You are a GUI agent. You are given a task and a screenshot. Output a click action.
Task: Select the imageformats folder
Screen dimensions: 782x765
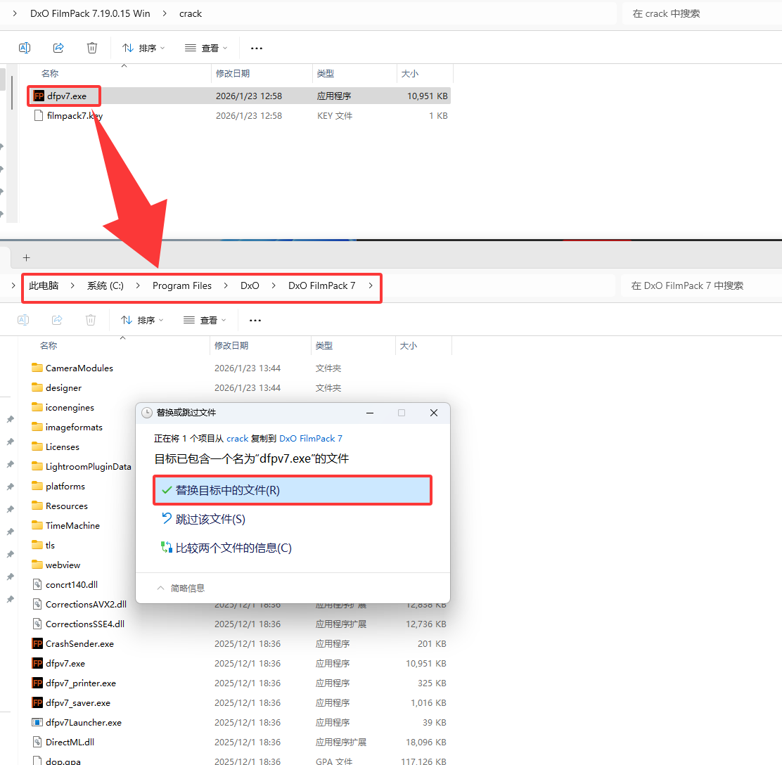67,427
